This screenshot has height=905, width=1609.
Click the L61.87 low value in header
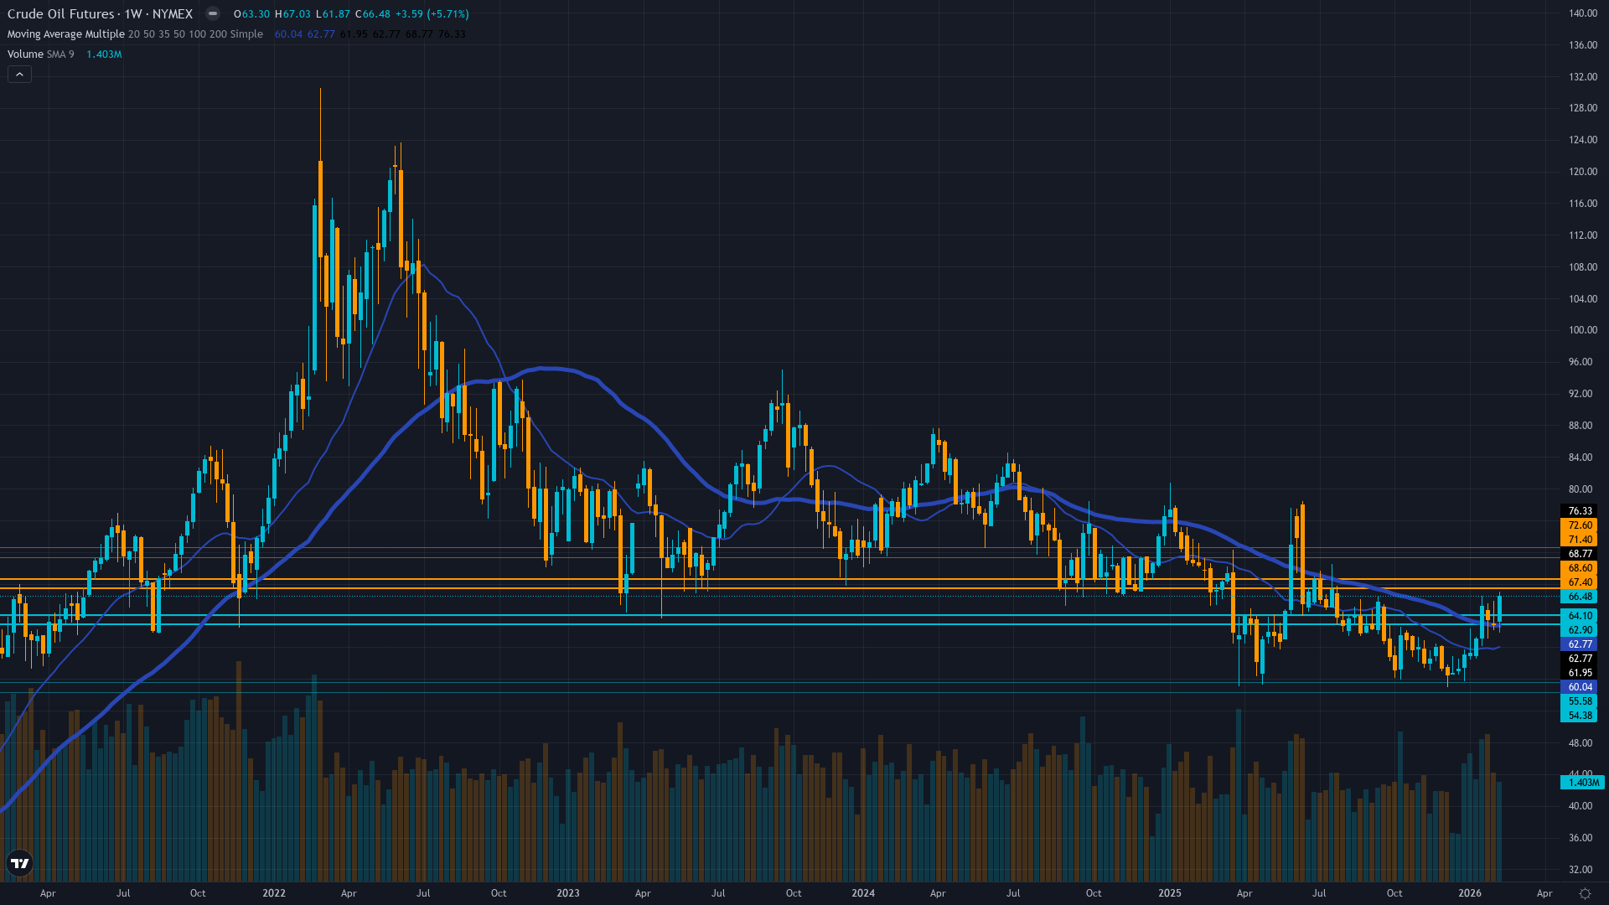pyautogui.click(x=333, y=14)
